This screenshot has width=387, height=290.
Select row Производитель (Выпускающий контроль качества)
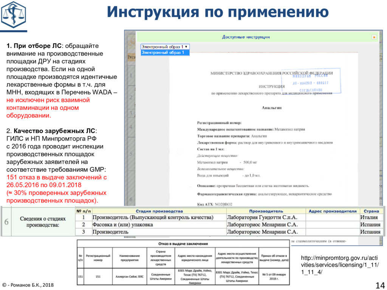pos(229,217)
